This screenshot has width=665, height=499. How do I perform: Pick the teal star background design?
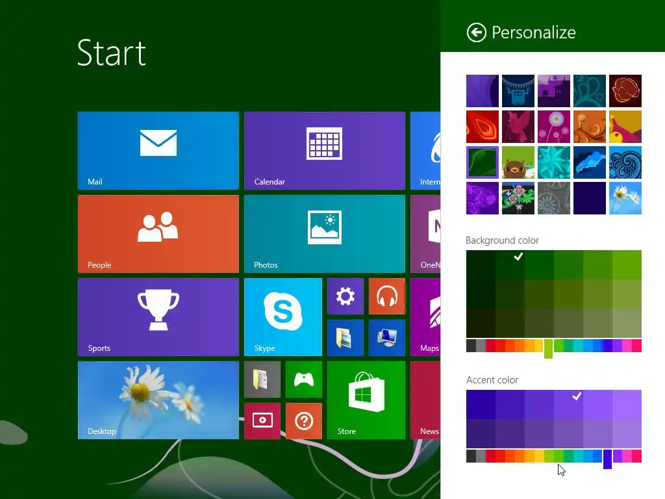[553, 162]
